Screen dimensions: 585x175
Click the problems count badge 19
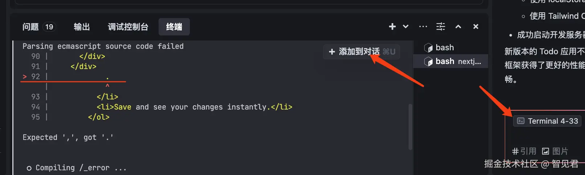(x=49, y=27)
